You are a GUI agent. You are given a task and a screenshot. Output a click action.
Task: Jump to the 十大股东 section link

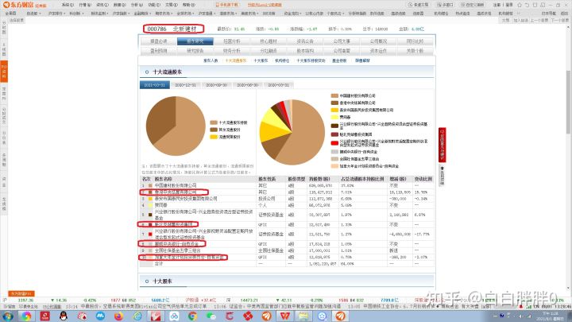261,60
